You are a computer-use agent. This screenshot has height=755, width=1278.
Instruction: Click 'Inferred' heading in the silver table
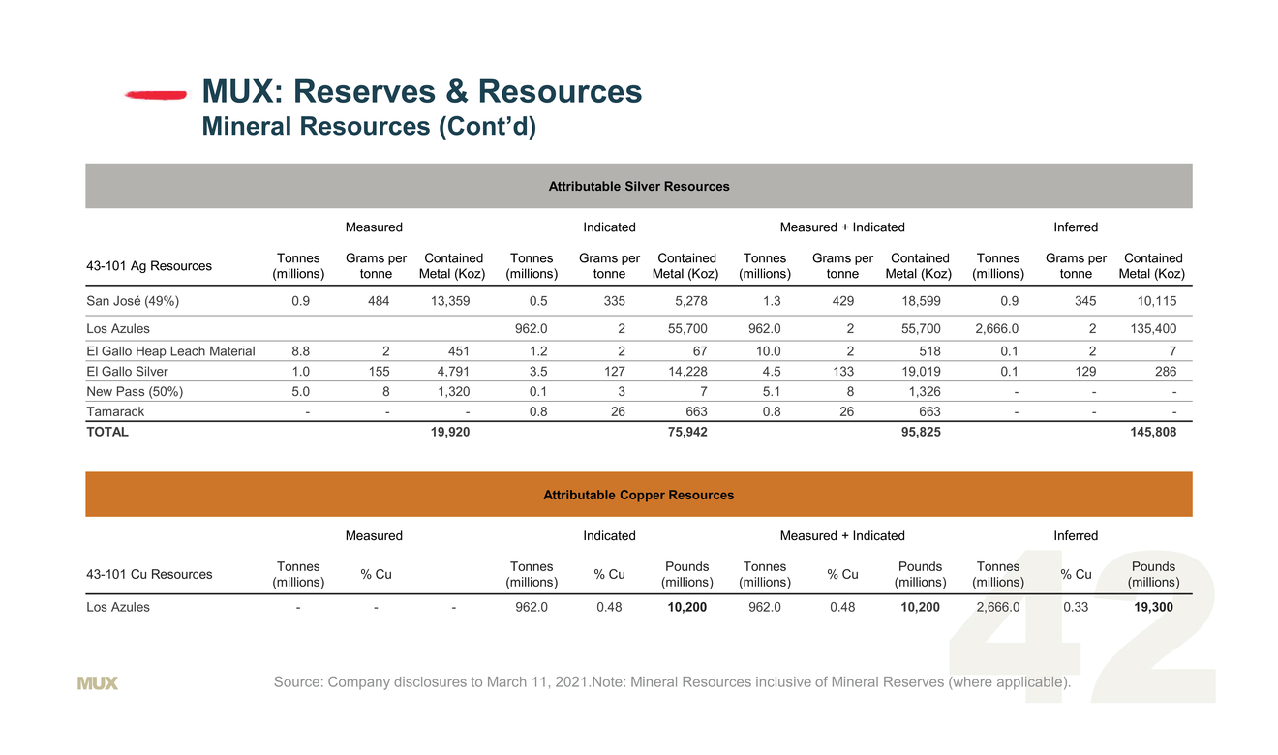click(x=1076, y=227)
